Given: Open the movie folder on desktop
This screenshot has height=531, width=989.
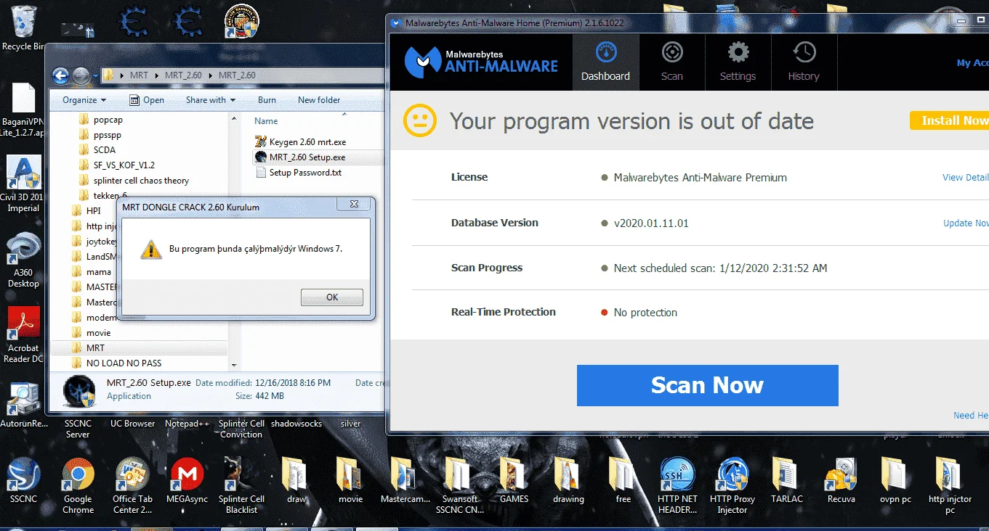Looking at the screenshot, I should click(x=350, y=481).
